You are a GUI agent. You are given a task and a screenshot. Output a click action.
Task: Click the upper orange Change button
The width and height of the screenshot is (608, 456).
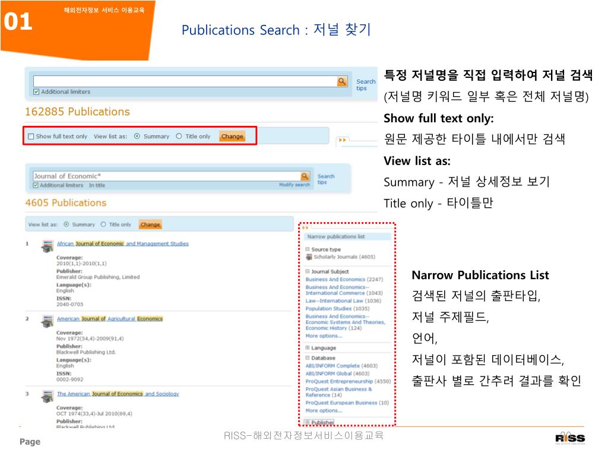[x=232, y=136]
